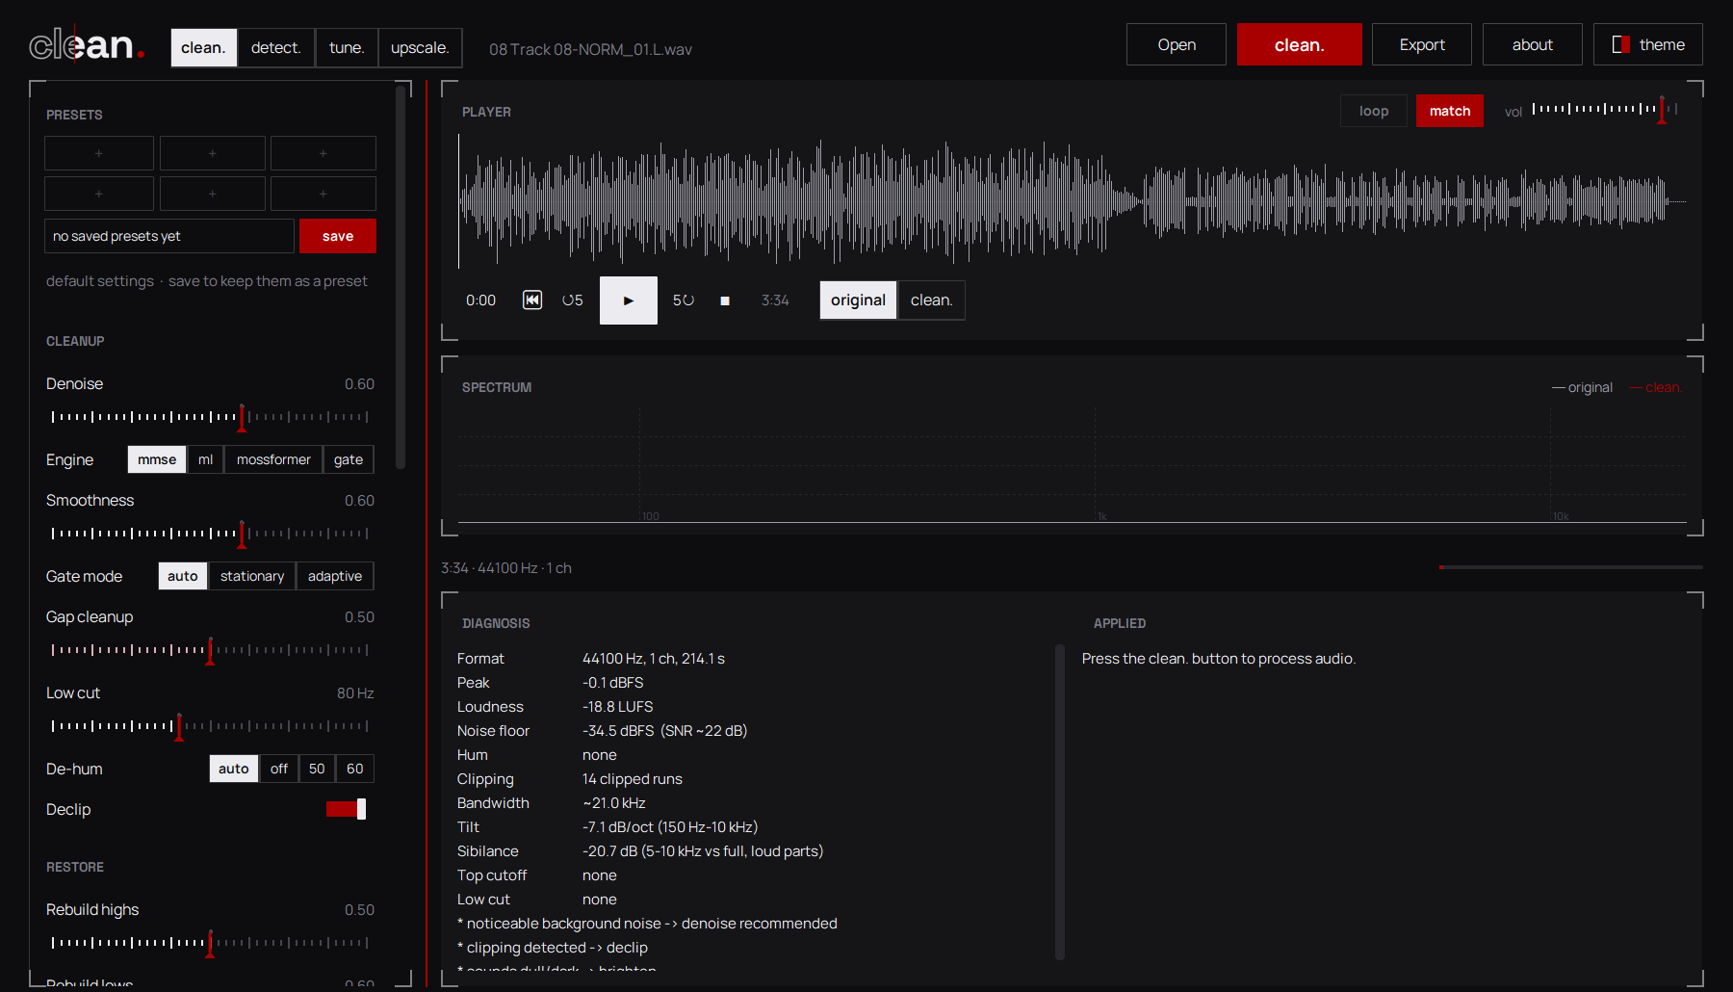Click the '~21.0 kHz' bandwidth value
This screenshot has width=1733, height=992.
tap(613, 803)
